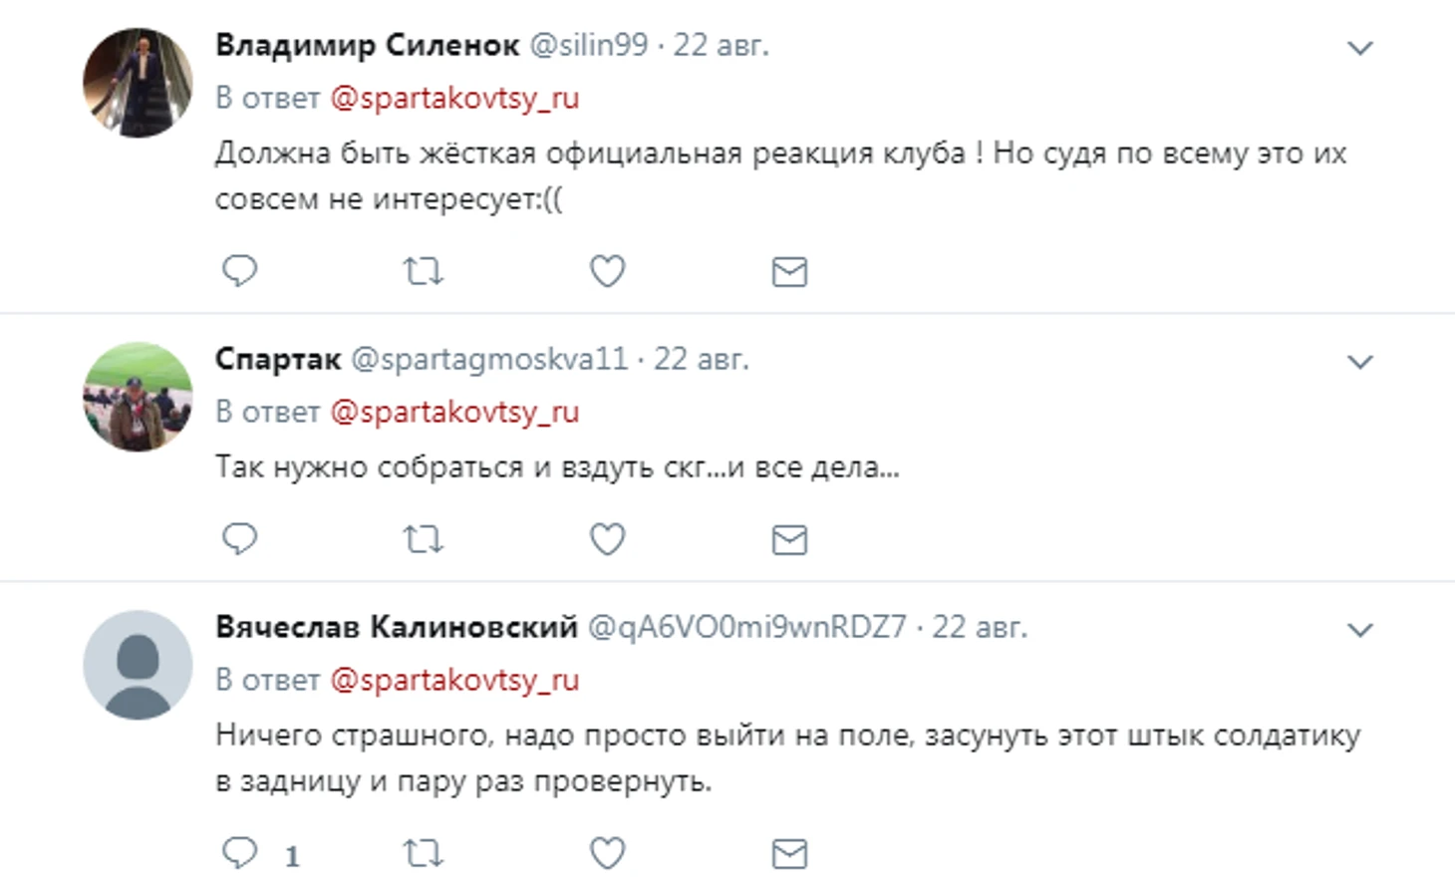Reply to Спартак's tweet
1455x887 pixels.
click(x=239, y=539)
